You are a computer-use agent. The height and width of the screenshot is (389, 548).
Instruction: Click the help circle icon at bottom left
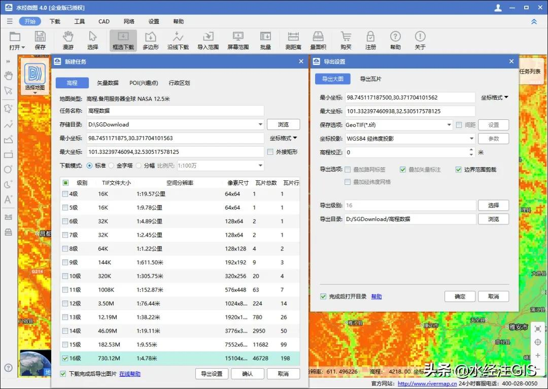9,368
